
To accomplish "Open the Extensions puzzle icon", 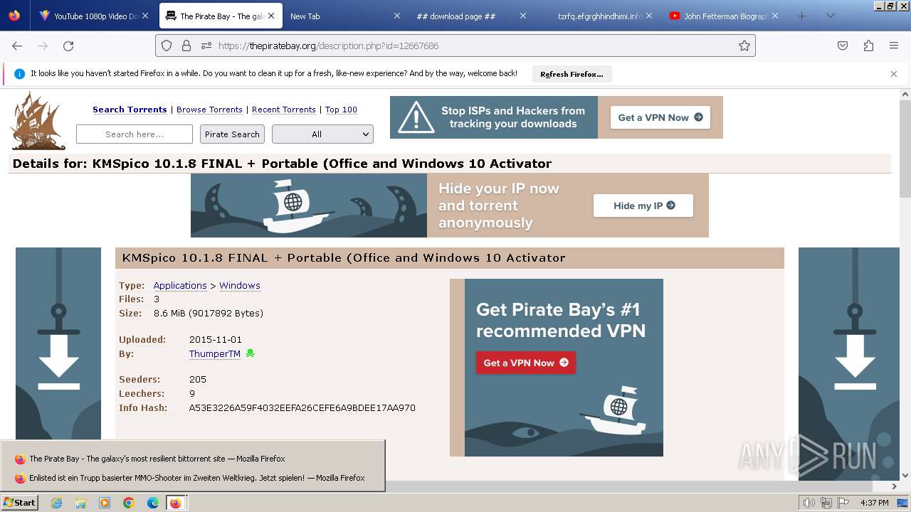I will tap(868, 46).
